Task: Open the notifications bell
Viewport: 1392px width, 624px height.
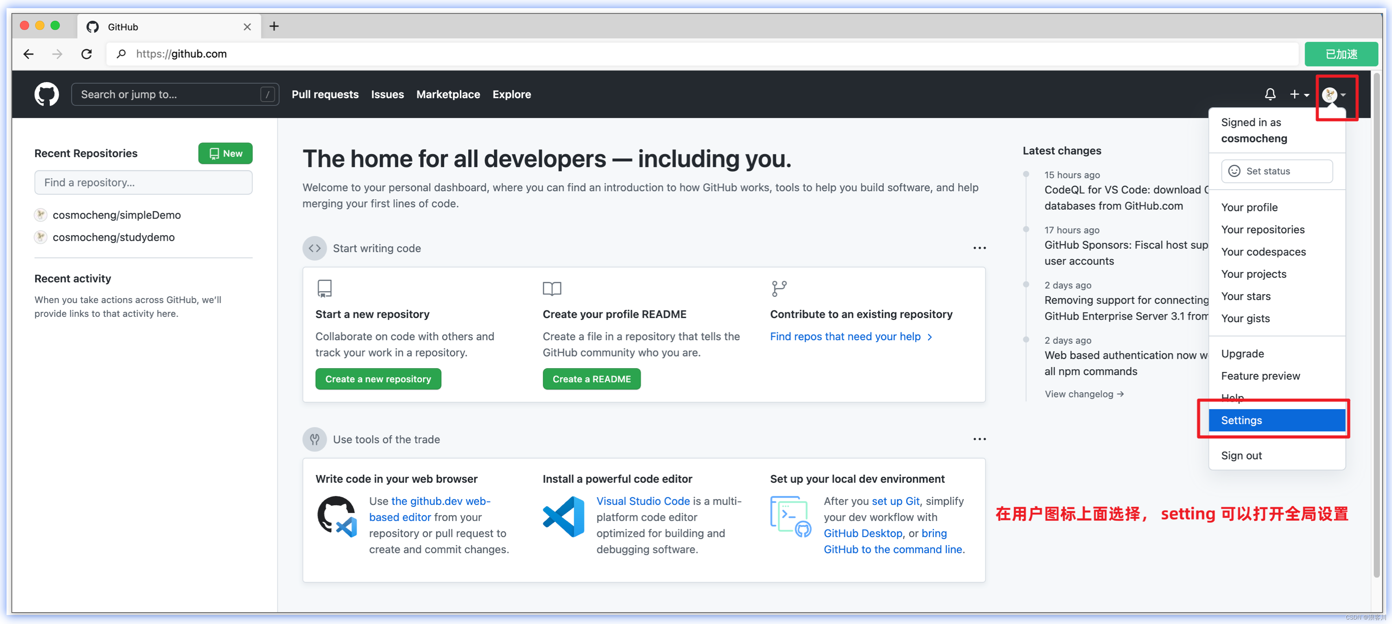Action: click(x=1270, y=95)
